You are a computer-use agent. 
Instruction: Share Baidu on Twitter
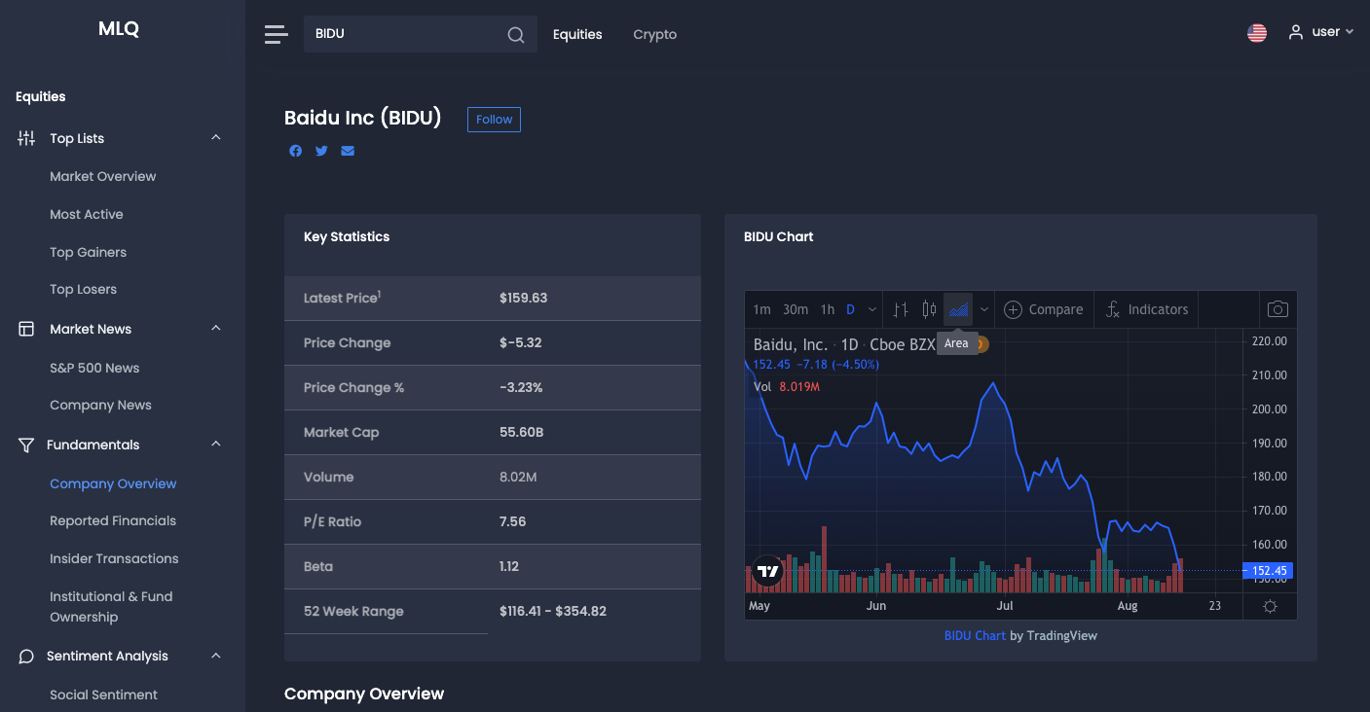click(321, 151)
